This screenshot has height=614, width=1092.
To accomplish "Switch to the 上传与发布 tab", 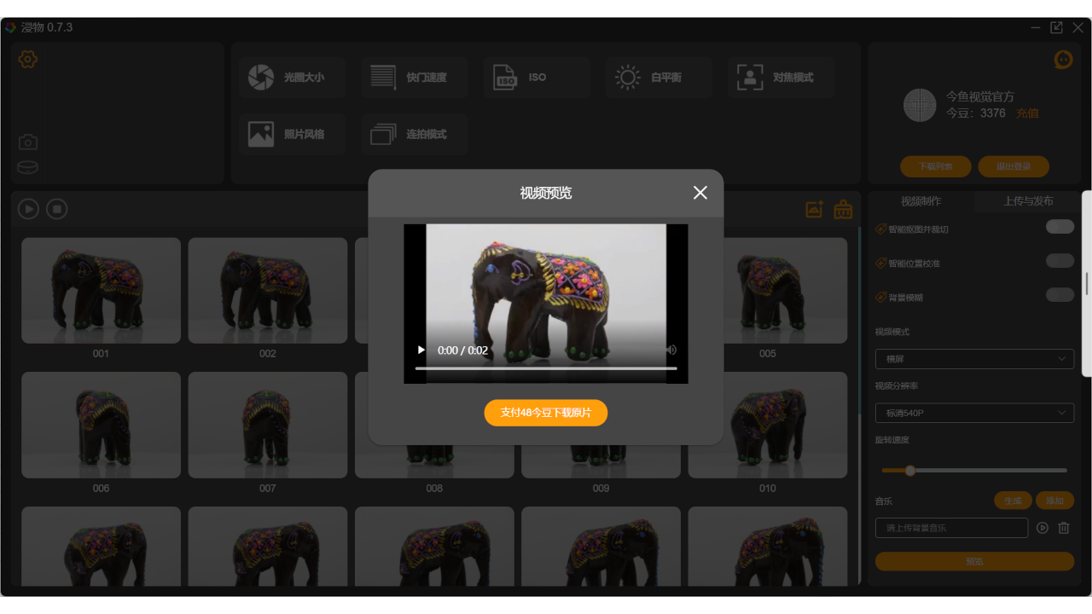I will pos(1028,201).
